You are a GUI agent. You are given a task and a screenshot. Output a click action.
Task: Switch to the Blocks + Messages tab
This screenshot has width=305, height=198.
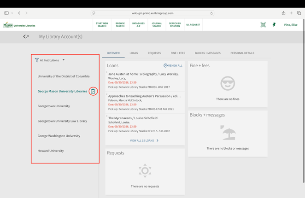[x=208, y=53]
